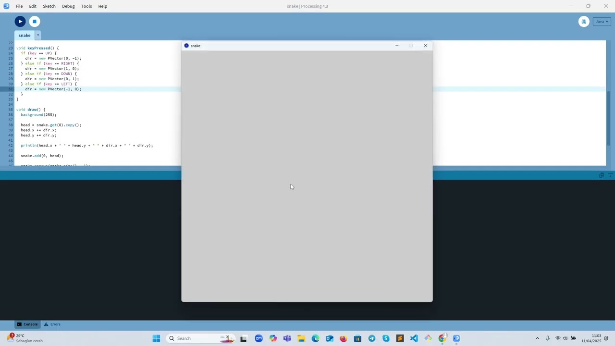This screenshot has height=346, width=615.
Task: Select the snake editor tab
Action: click(x=25, y=35)
